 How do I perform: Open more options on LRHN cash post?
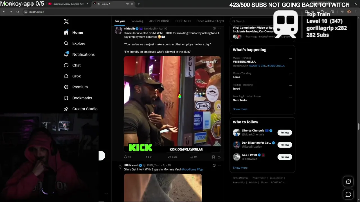(x=219, y=165)
